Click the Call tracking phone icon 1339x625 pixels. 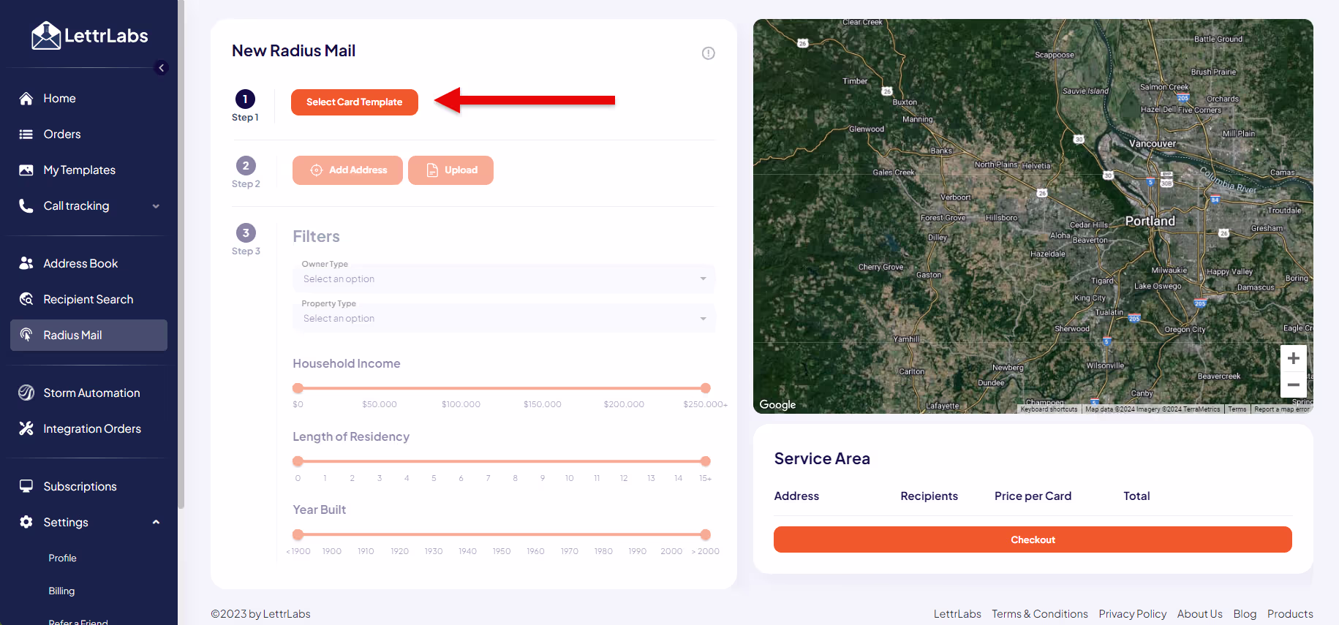point(26,206)
